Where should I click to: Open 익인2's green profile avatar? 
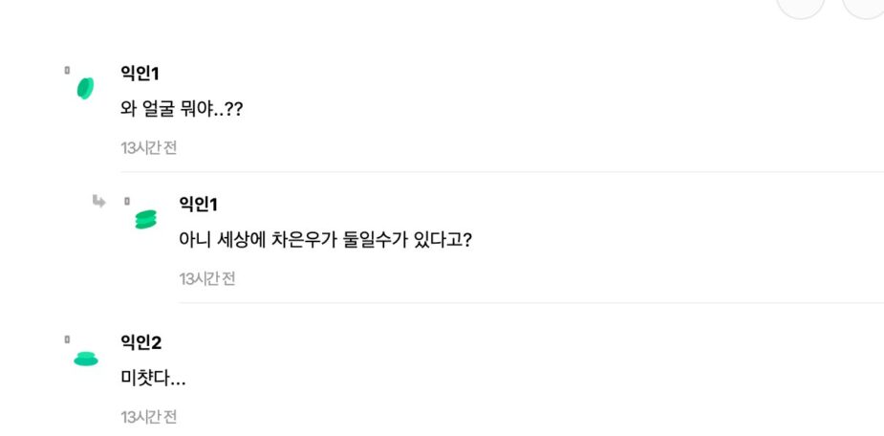point(86,359)
